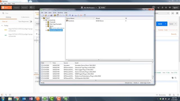Click New Device icon in KEPServerEX toolbar
Viewport: 180px width, 101px height.
click(58, 15)
